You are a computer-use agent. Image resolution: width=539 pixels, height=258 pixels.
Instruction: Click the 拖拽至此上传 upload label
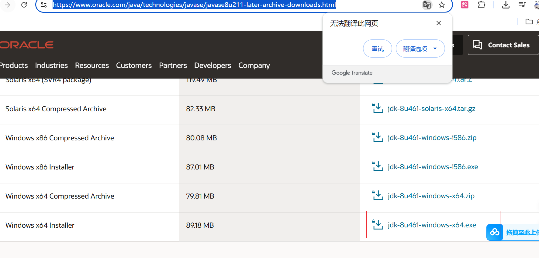coord(522,233)
